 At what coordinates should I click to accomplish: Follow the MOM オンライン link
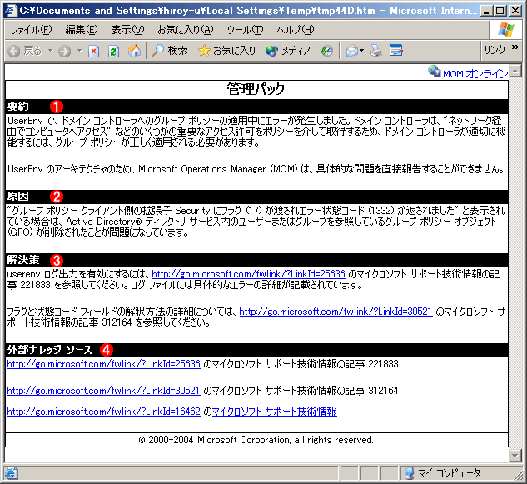(x=475, y=73)
